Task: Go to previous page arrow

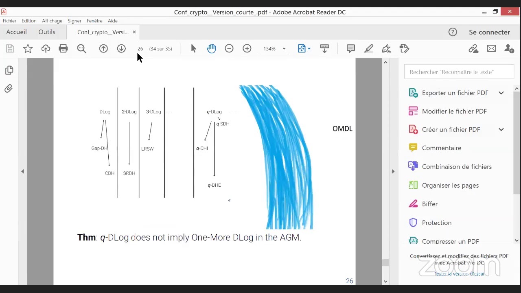Action: tap(103, 49)
